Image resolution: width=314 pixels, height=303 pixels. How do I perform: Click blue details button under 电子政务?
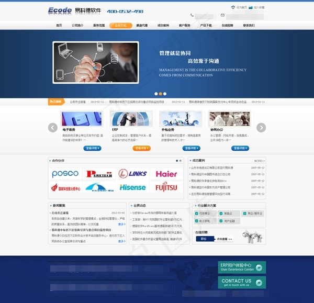tap(92, 148)
